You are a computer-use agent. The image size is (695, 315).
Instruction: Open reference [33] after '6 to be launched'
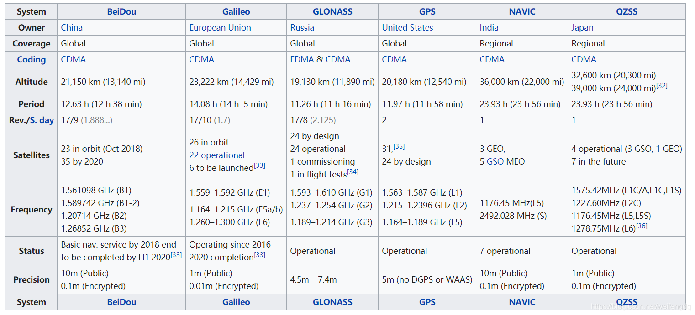coord(259,165)
